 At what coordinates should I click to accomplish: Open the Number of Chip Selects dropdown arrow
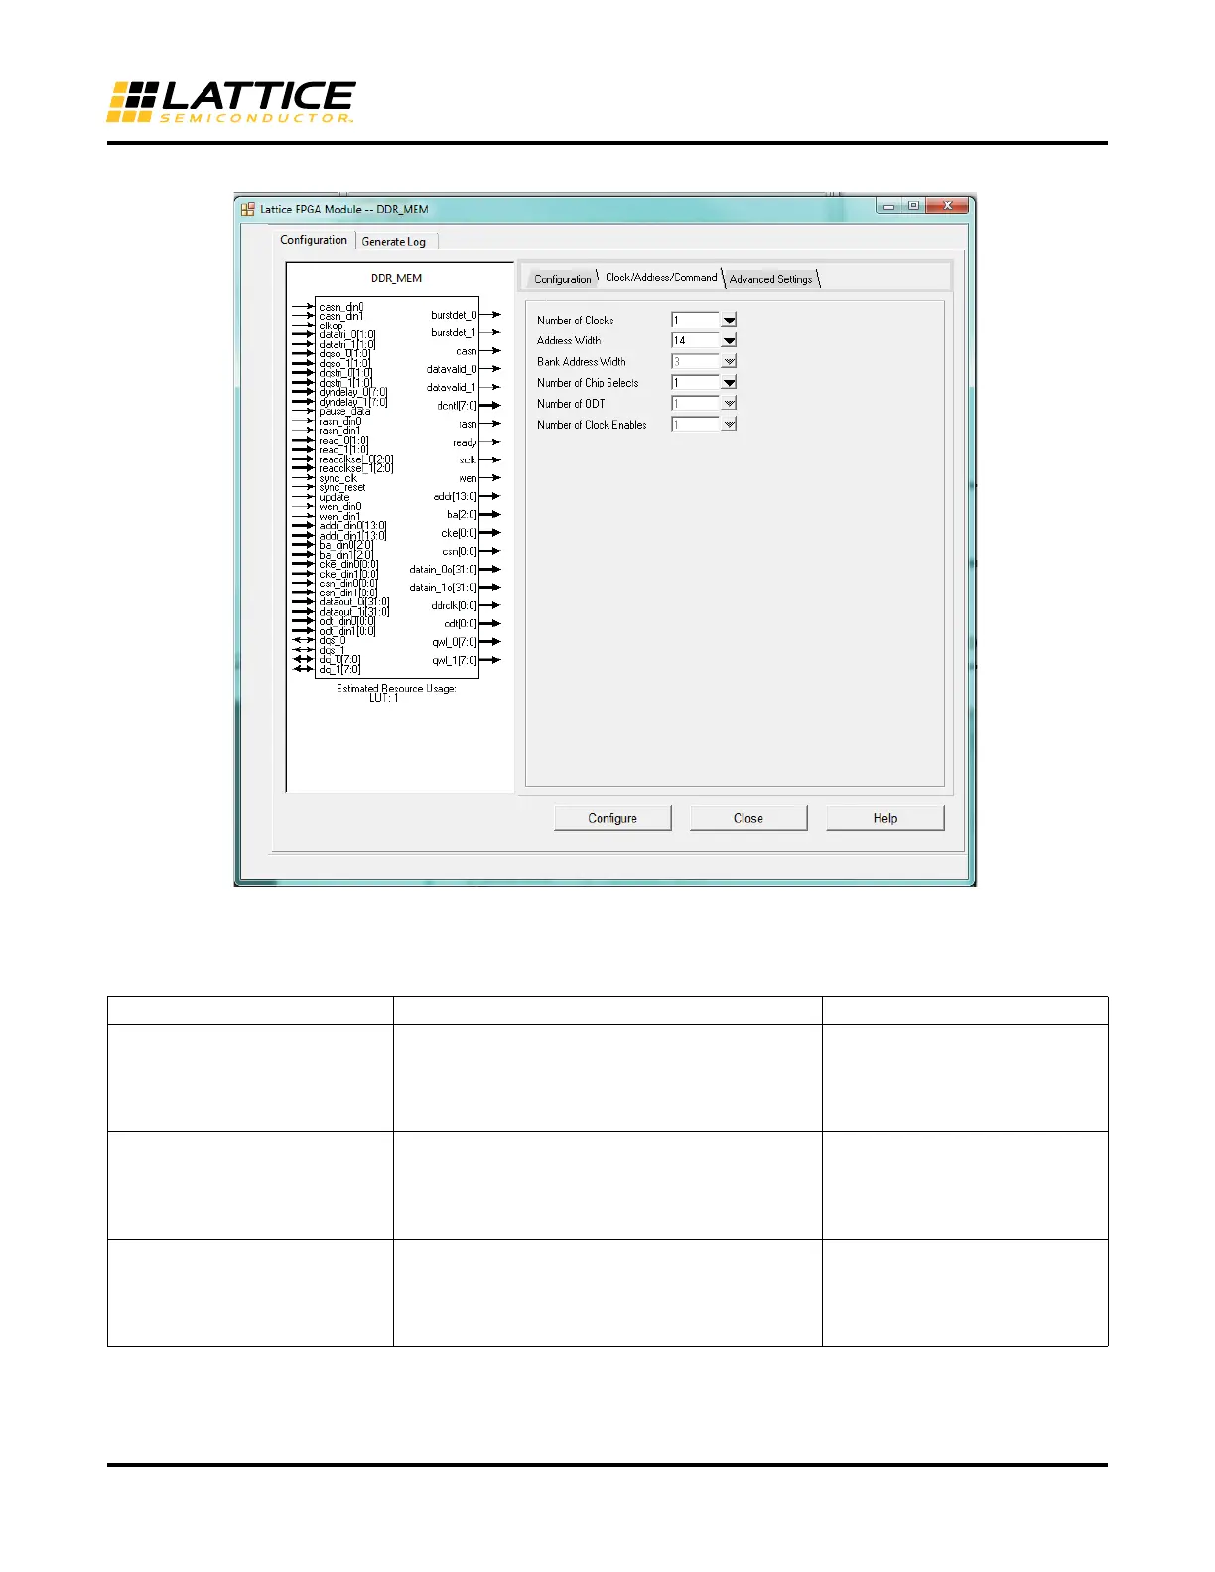pos(729,382)
